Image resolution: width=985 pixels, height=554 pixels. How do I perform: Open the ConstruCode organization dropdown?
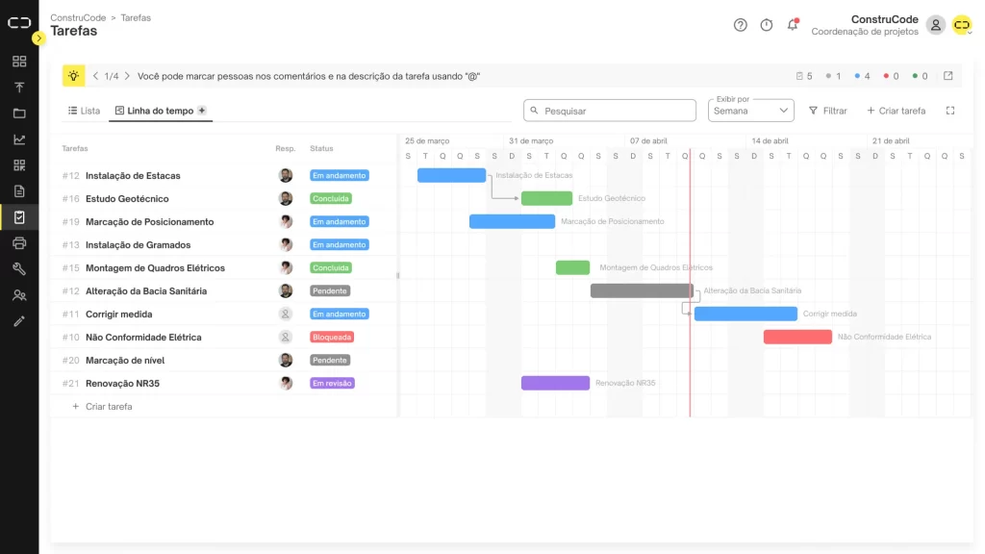[x=962, y=25]
